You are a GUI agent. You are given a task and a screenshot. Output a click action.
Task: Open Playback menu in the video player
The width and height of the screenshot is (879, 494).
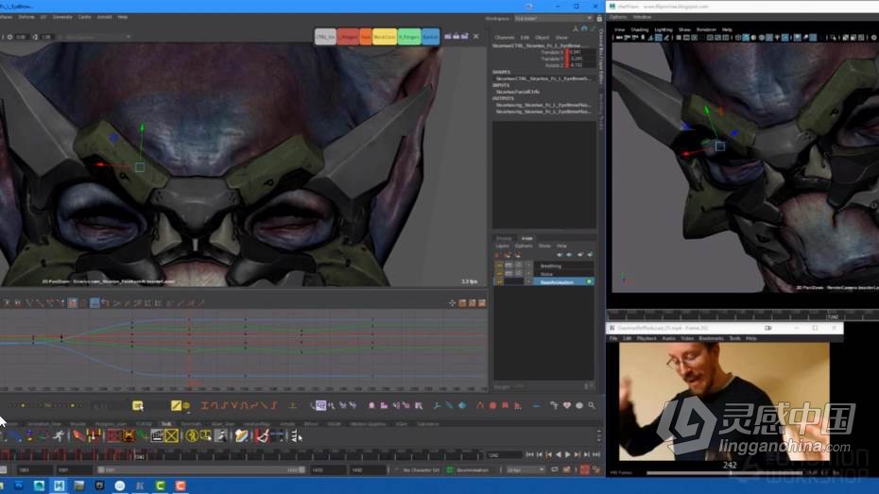(x=646, y=338)
